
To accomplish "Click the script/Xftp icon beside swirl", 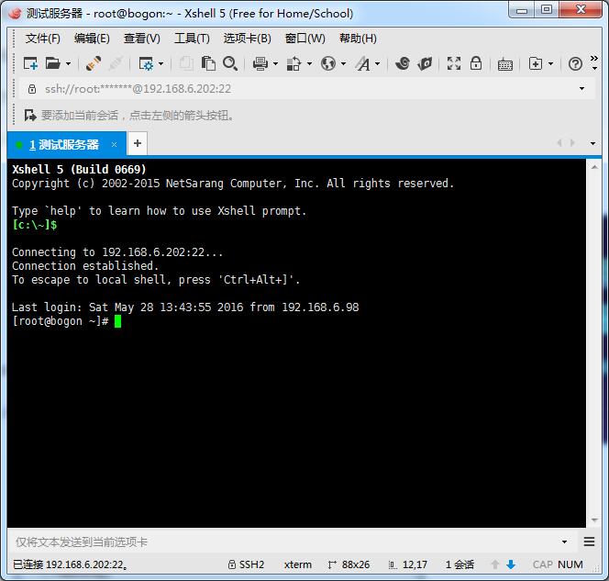I will tap(425, 63).
